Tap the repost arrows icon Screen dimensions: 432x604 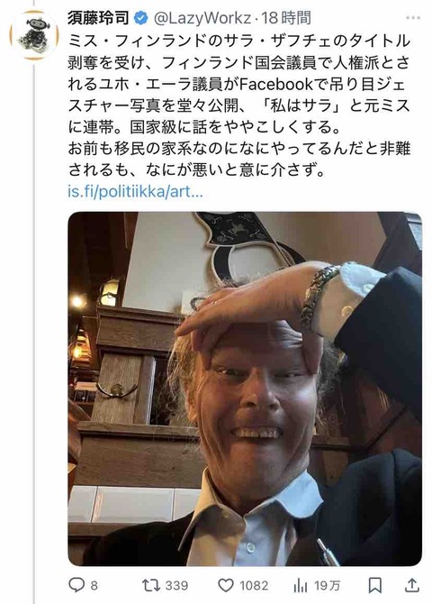pyautogui.click(x=151, y=585)
